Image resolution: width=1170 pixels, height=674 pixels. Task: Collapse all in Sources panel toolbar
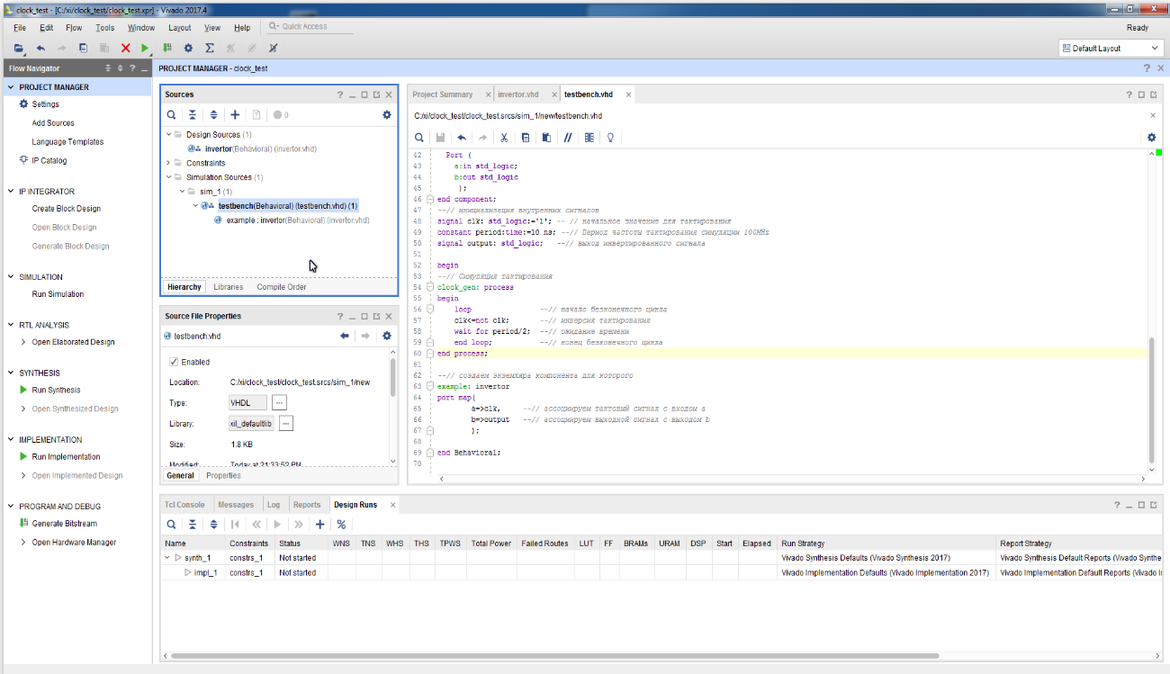(193, 115)
